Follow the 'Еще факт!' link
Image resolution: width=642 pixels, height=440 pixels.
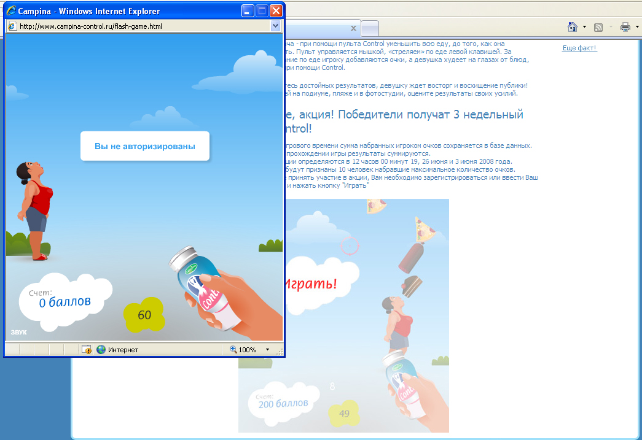(x=579, y=48)
